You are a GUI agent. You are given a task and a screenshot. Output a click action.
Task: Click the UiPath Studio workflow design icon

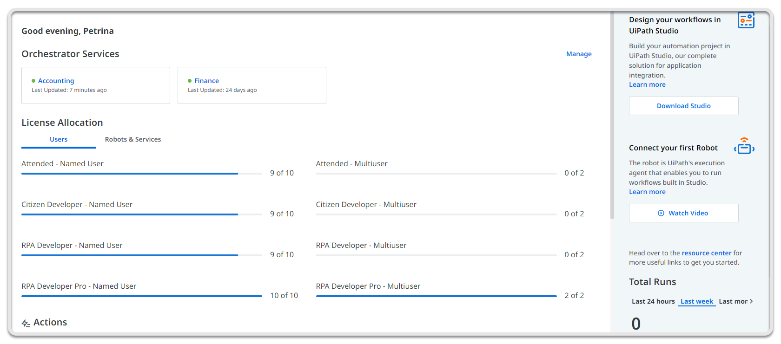(x=746, y=20)
